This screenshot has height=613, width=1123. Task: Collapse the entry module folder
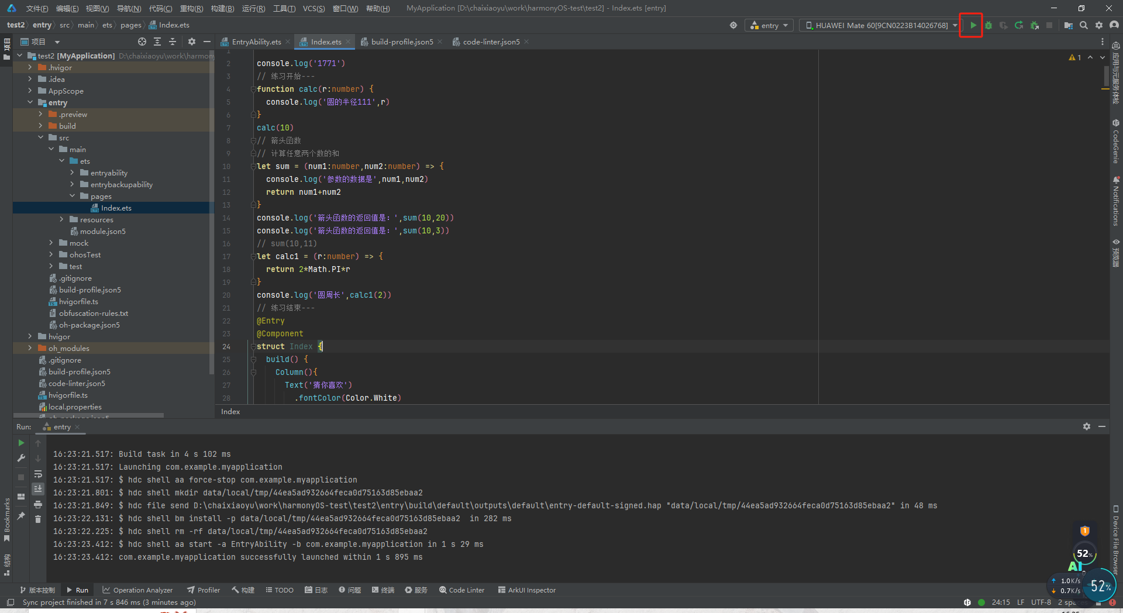pyautogui.click(x=30, y=102)
